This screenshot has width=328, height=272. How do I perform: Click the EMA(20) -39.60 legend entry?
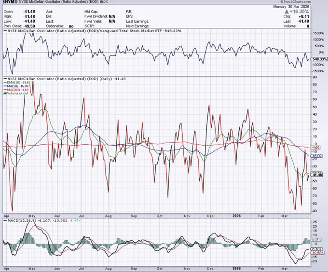(17, 82)
